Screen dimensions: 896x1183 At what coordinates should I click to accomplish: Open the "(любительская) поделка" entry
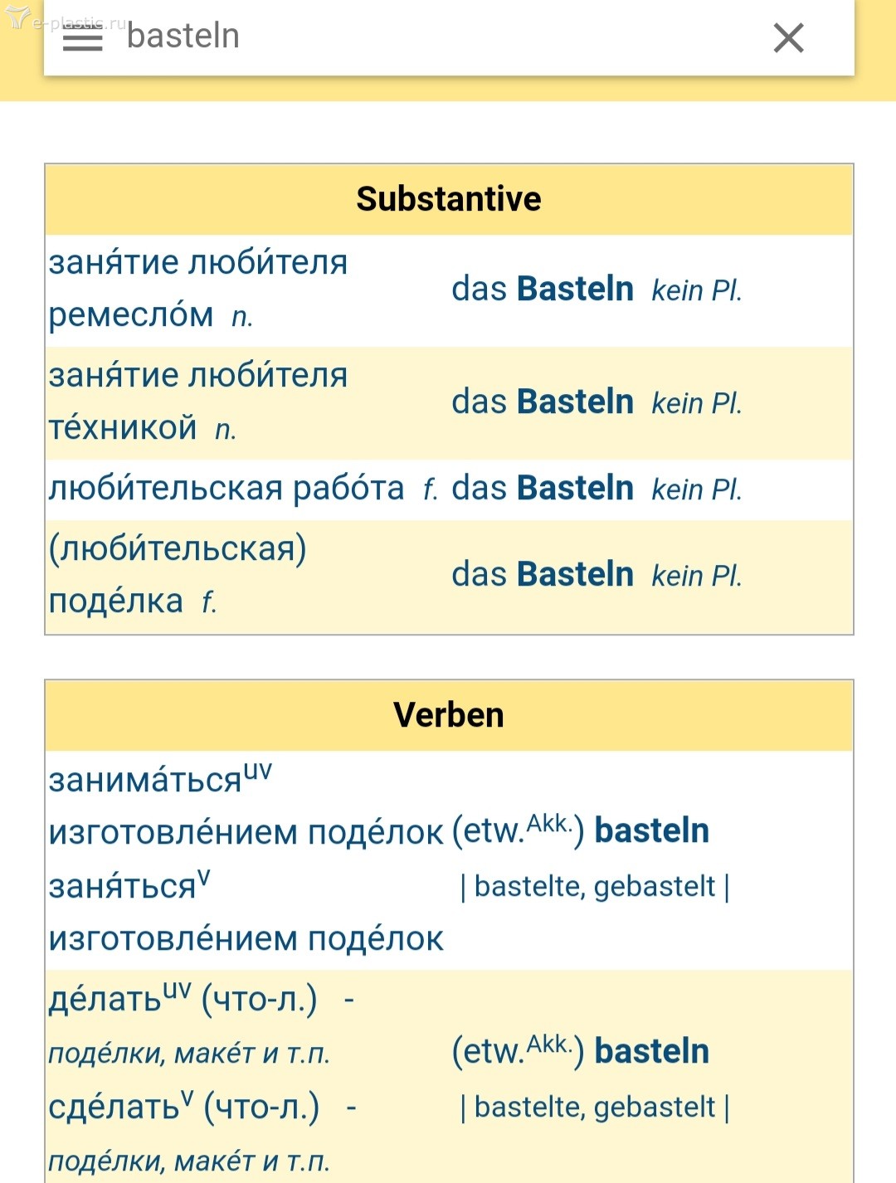point(178,574)
